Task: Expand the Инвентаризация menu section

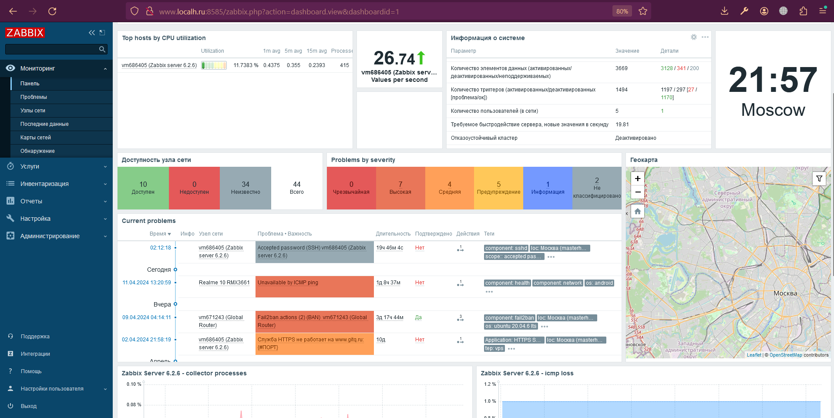Action: click(x=56, y=184)
